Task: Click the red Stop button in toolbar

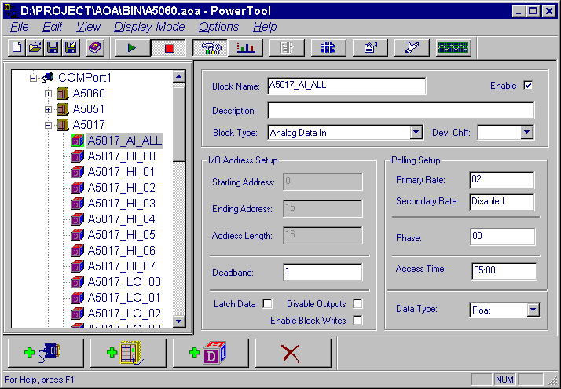Action: click(169, 48)
